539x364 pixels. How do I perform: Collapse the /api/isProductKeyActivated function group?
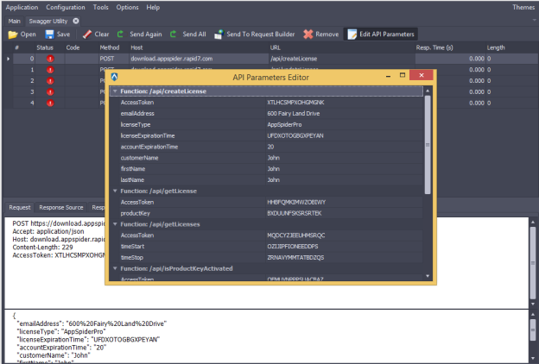(x=116, y=268)
